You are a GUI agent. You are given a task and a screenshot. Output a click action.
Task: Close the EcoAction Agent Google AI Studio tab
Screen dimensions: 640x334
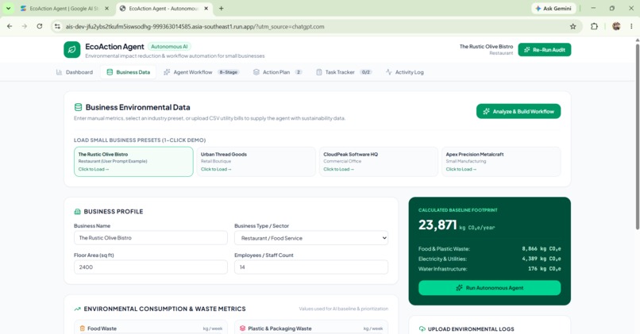coord(106,8)
